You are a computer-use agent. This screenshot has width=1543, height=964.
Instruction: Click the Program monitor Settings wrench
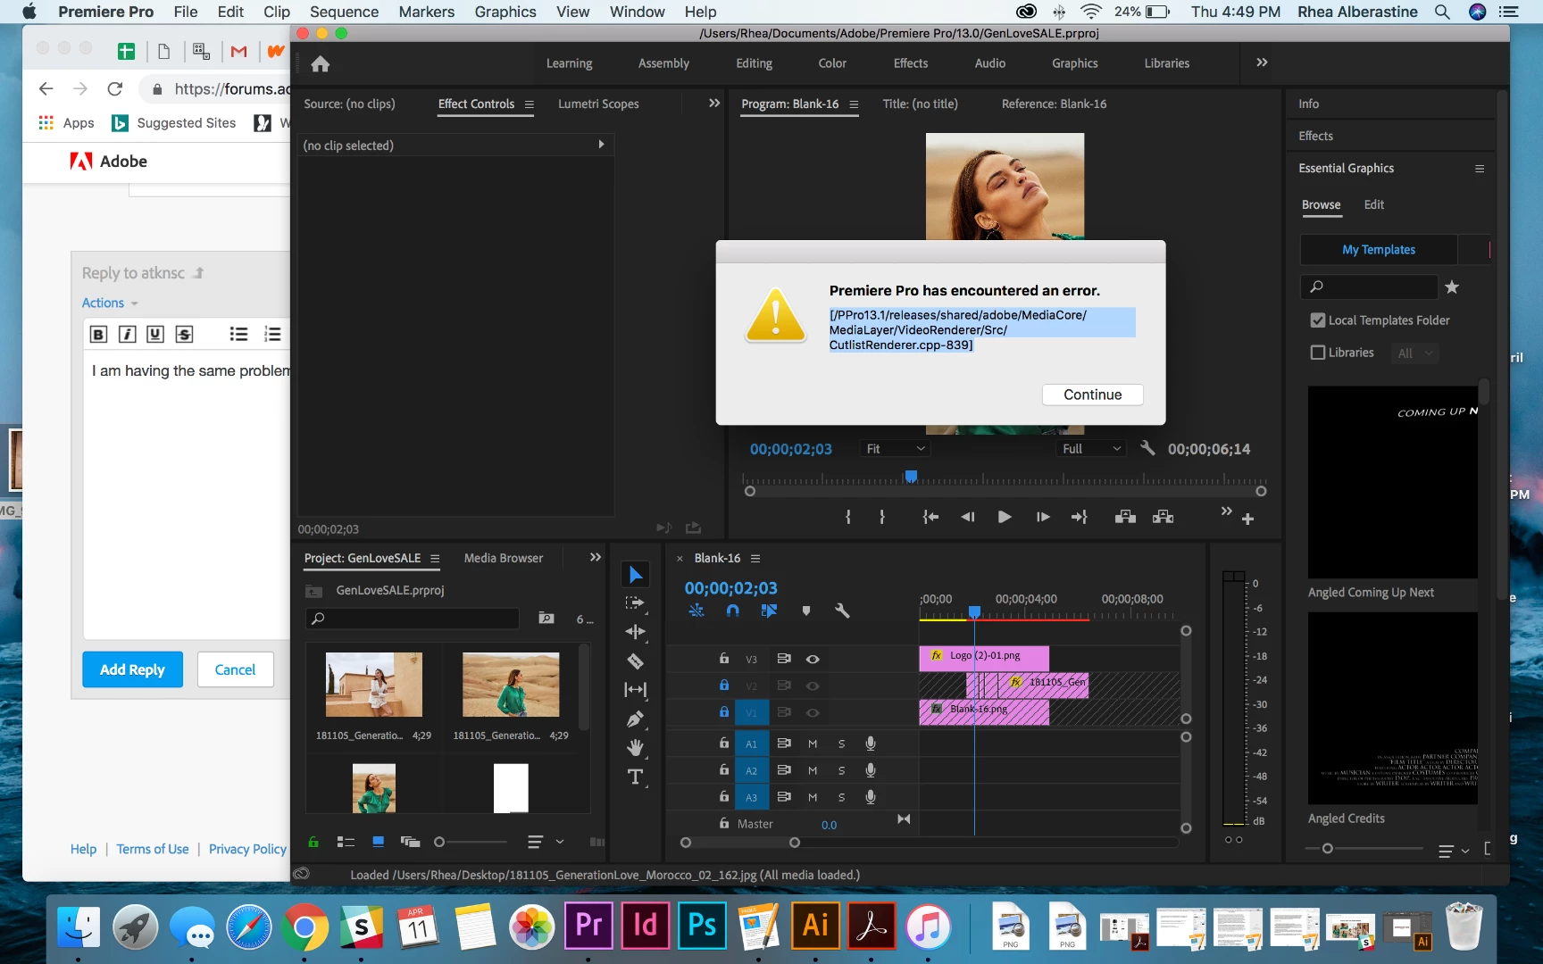pyautogui.click(x=1147, y=448)
